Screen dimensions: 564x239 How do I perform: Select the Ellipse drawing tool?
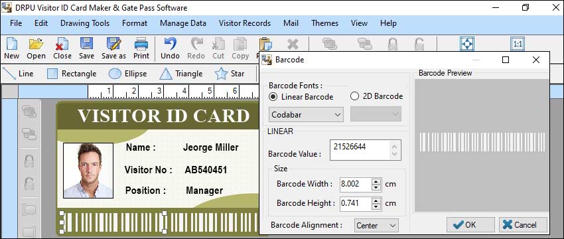point(127,74)
